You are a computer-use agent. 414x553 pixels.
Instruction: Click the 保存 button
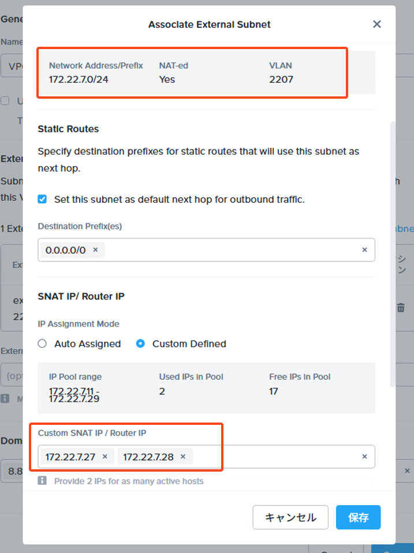[358, 517]
